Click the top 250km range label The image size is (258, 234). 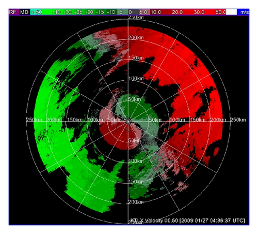[136, 17]
